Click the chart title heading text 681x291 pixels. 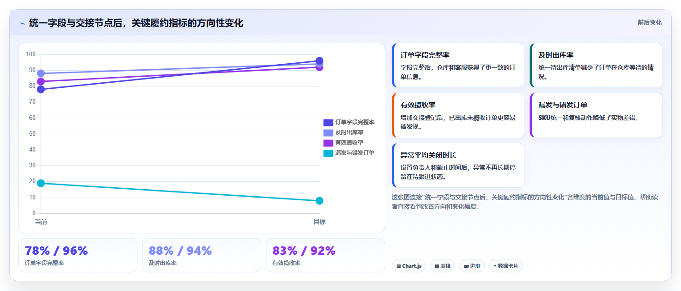point(136,23)
